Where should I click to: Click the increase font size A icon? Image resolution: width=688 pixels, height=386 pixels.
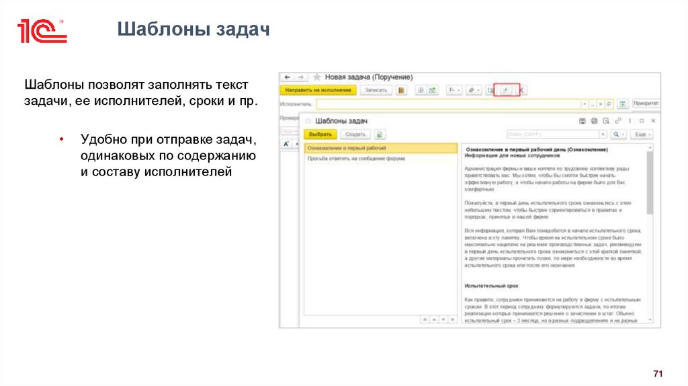tap(286, 144)
